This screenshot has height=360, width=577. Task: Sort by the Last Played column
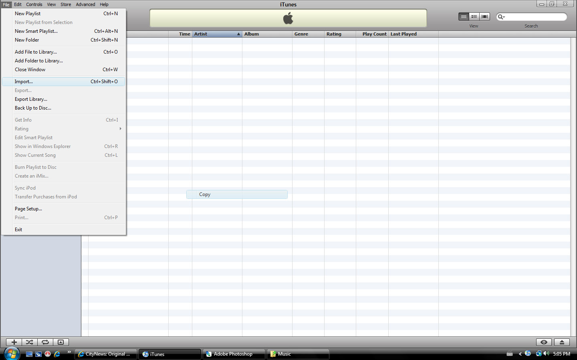414,34
